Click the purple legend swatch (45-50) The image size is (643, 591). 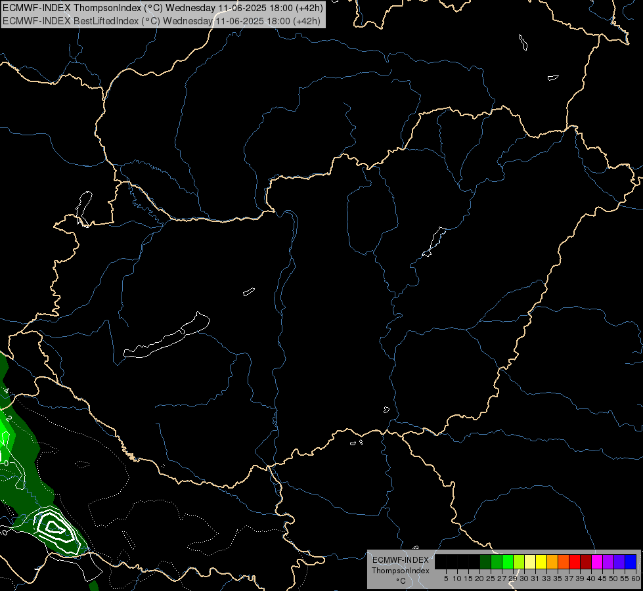click(608, 561)
